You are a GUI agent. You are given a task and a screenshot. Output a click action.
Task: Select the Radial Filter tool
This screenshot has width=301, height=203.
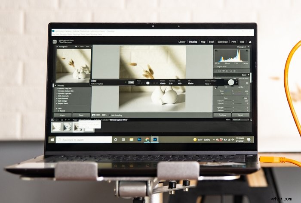click(231, 71)
